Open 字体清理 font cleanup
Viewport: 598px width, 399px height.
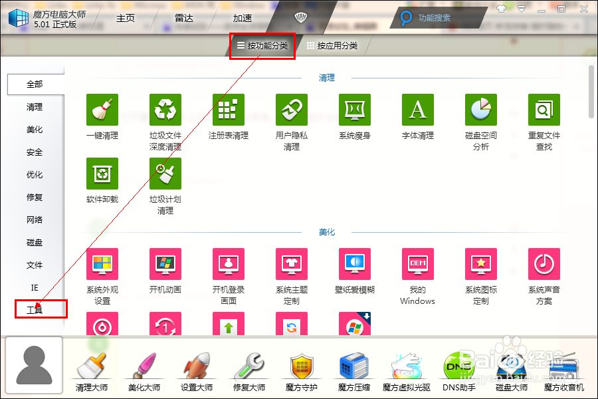coord(418,110)
